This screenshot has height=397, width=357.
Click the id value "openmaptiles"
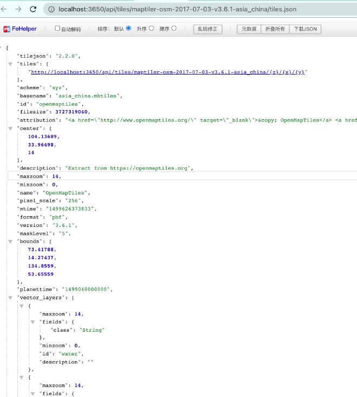click(x=58, y=104)
